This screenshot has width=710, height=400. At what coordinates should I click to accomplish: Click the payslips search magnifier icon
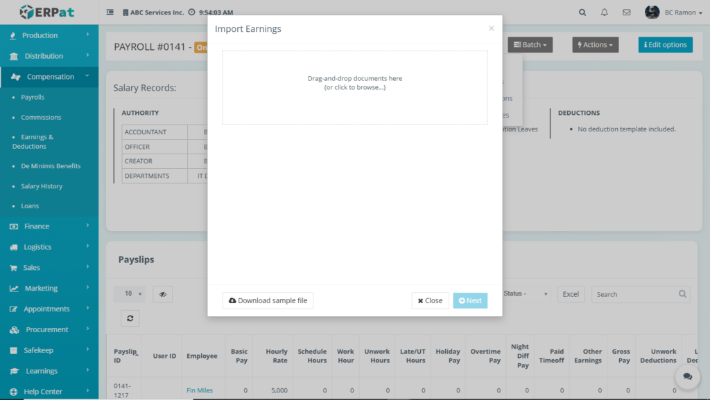click(x=682, y=294)
